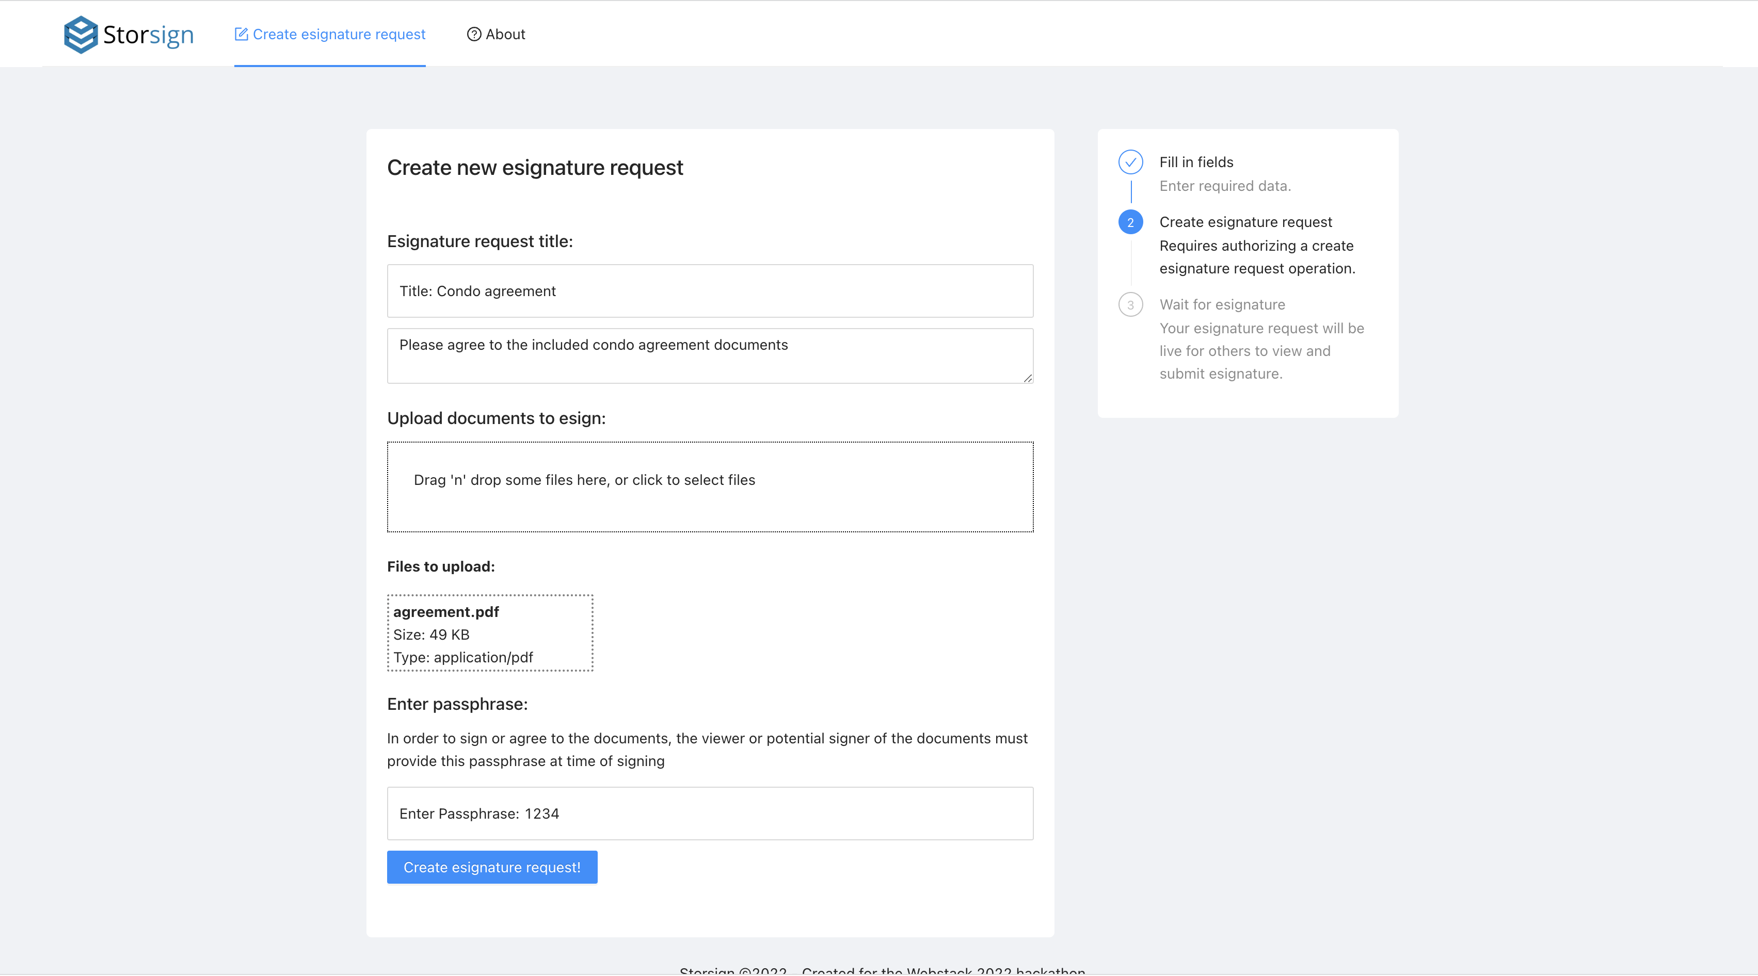Viewport: 1758px width, 976px height.
Task: Click the grey step 3 circle icon
Action: pos(1130,305)
